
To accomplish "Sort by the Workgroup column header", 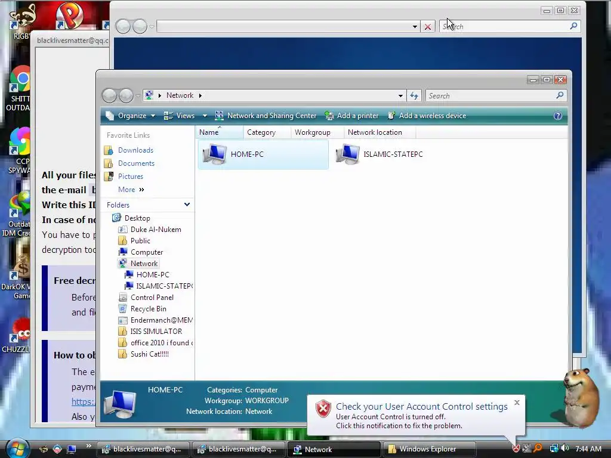I will click(x=317, y=132).
